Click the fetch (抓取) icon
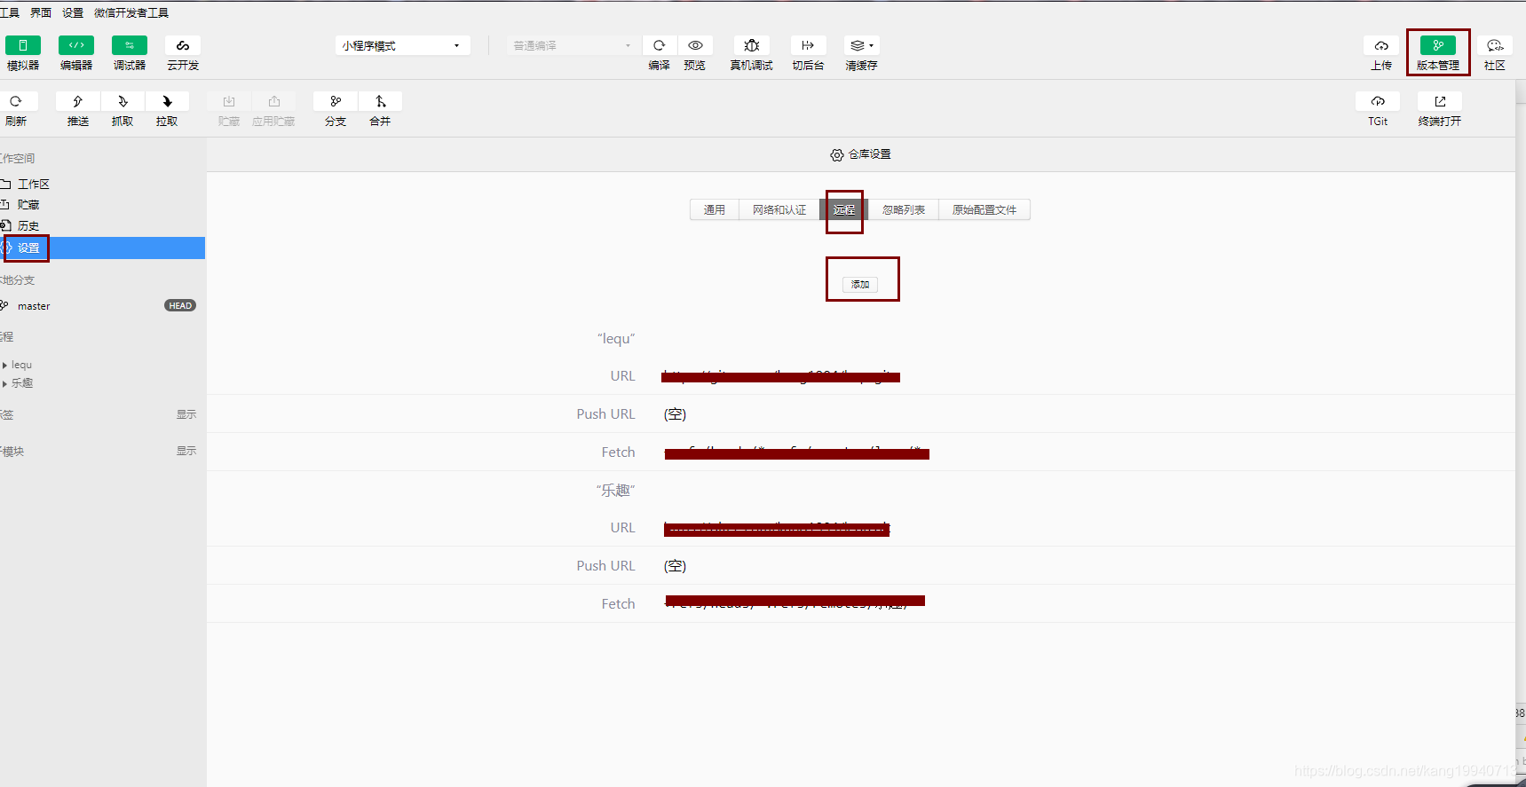Viewport: 1526px width, 787px height. pyautogui.click(x=123, y=101)
